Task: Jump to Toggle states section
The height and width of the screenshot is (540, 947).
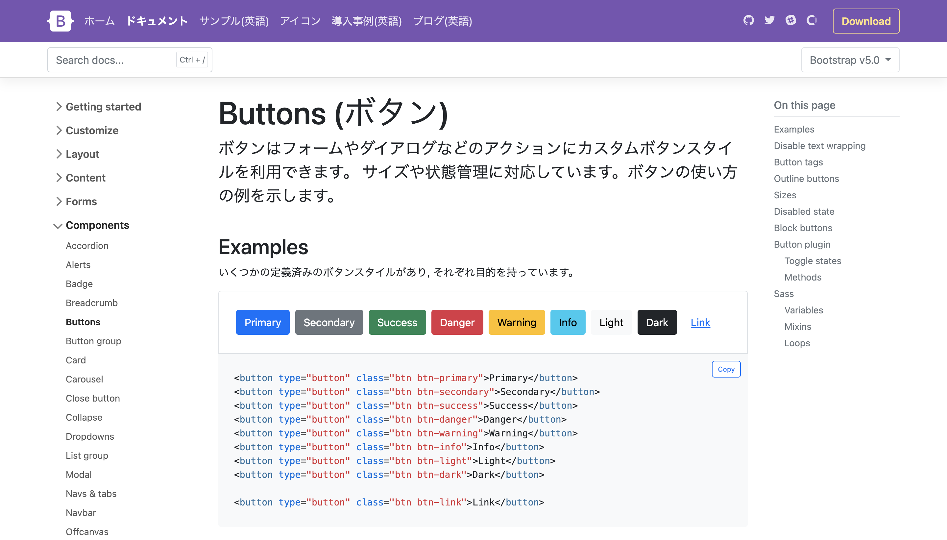Action: click(x=813, y=261)
